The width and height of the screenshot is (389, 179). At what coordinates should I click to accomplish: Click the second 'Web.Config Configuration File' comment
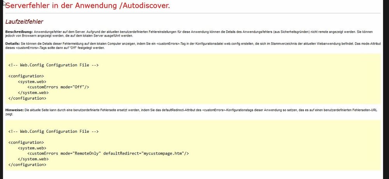53,132
